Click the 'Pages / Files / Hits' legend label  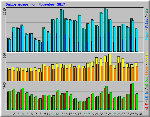tap(147, 24)
